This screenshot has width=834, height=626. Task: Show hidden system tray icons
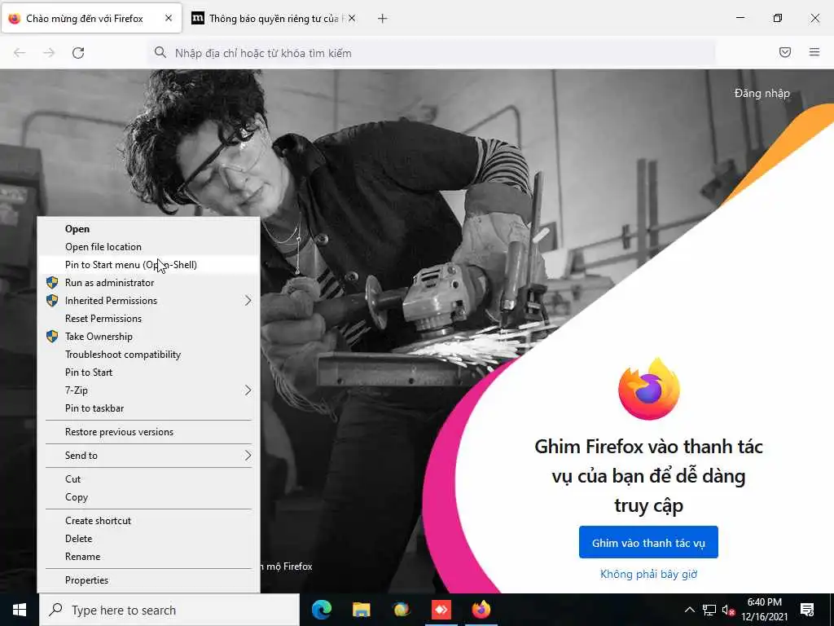point(689,610)
